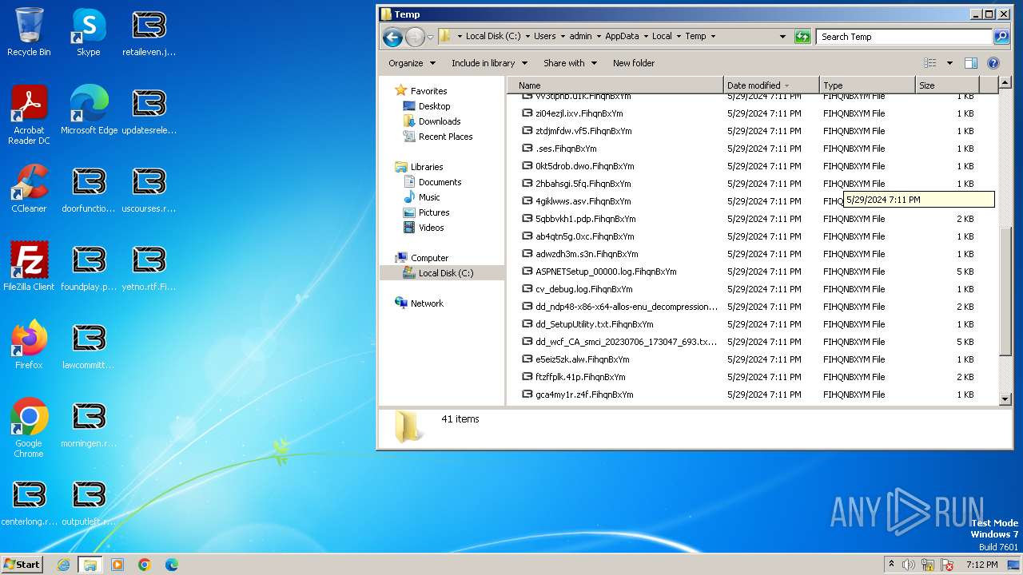Click the Back navigation arrow in Explorer
This screenshot has width=1023, height=575.
[392, 37]
